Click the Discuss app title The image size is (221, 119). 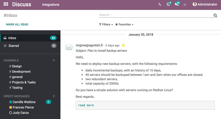pos(22,4)
